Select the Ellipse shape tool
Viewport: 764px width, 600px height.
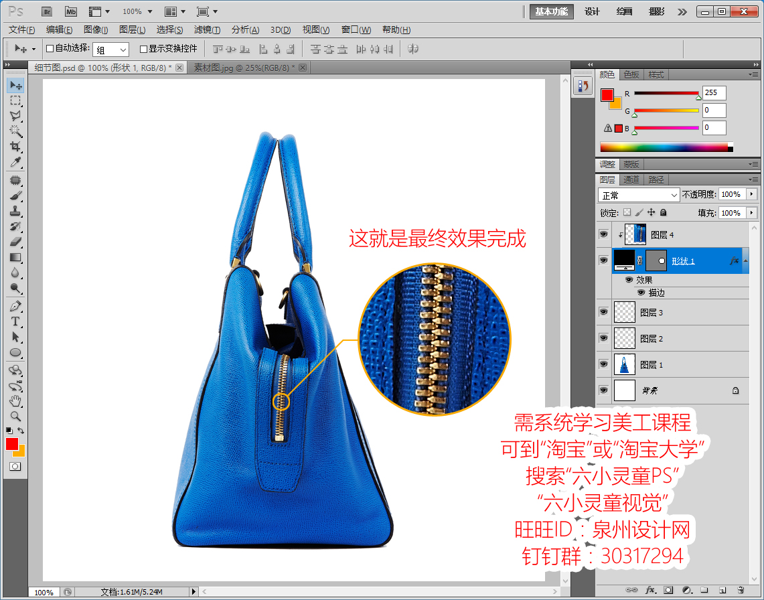click(x=15, y=352)
